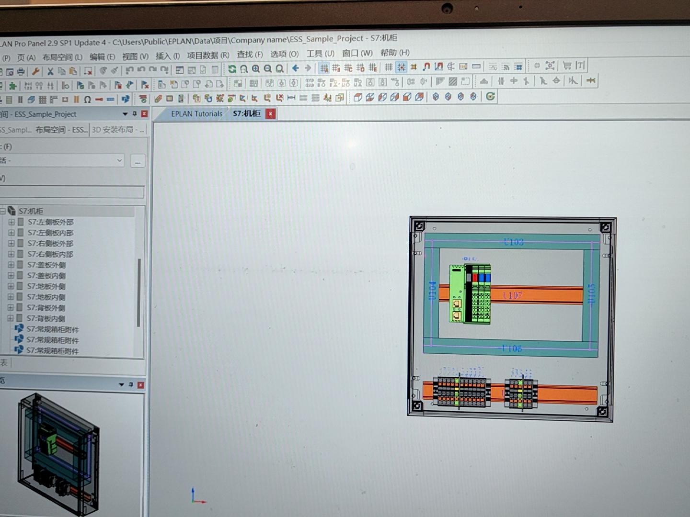Click the cut scissors icon

[x=50, y=72]
